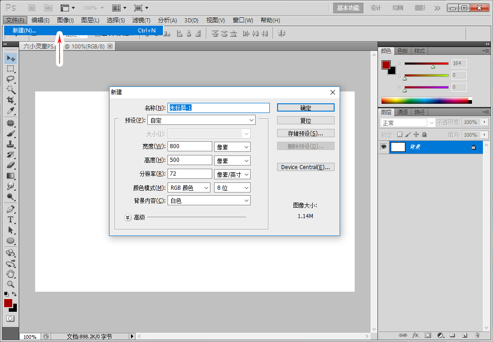
Task: Select the Blur tool
Action: (10, 186)
